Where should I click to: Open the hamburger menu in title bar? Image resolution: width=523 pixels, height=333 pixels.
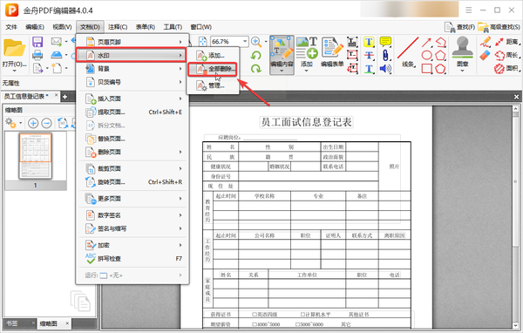tap(469, 10)
